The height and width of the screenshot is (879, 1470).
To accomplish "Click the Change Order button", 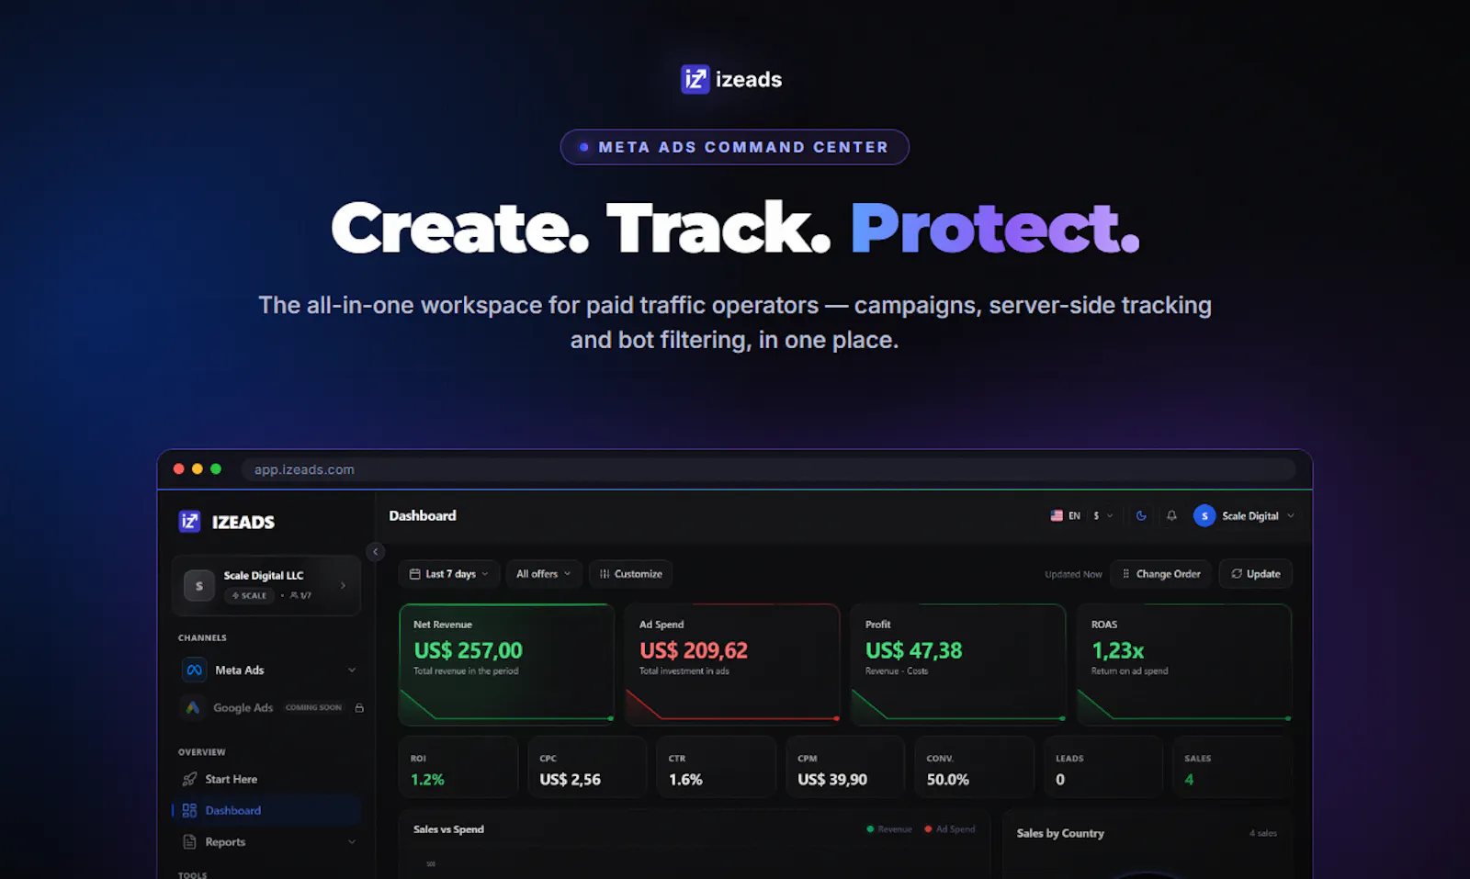I will pyautogui.click(x=1160, y=574).
